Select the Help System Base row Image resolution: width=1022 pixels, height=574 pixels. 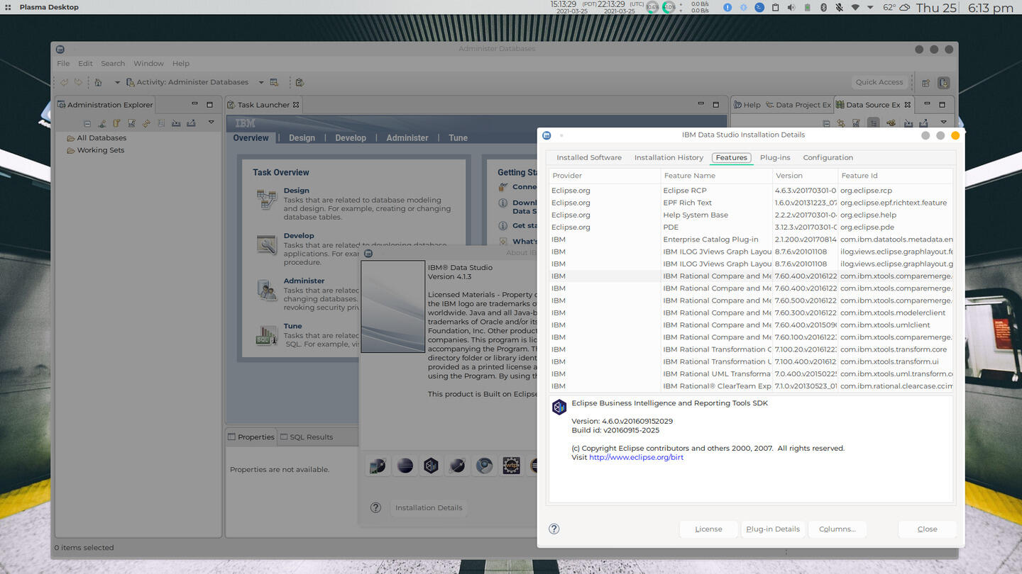(751, 215)
